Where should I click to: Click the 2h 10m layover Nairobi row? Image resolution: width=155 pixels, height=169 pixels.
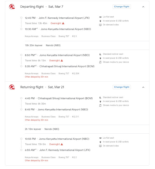pos(87,129)
